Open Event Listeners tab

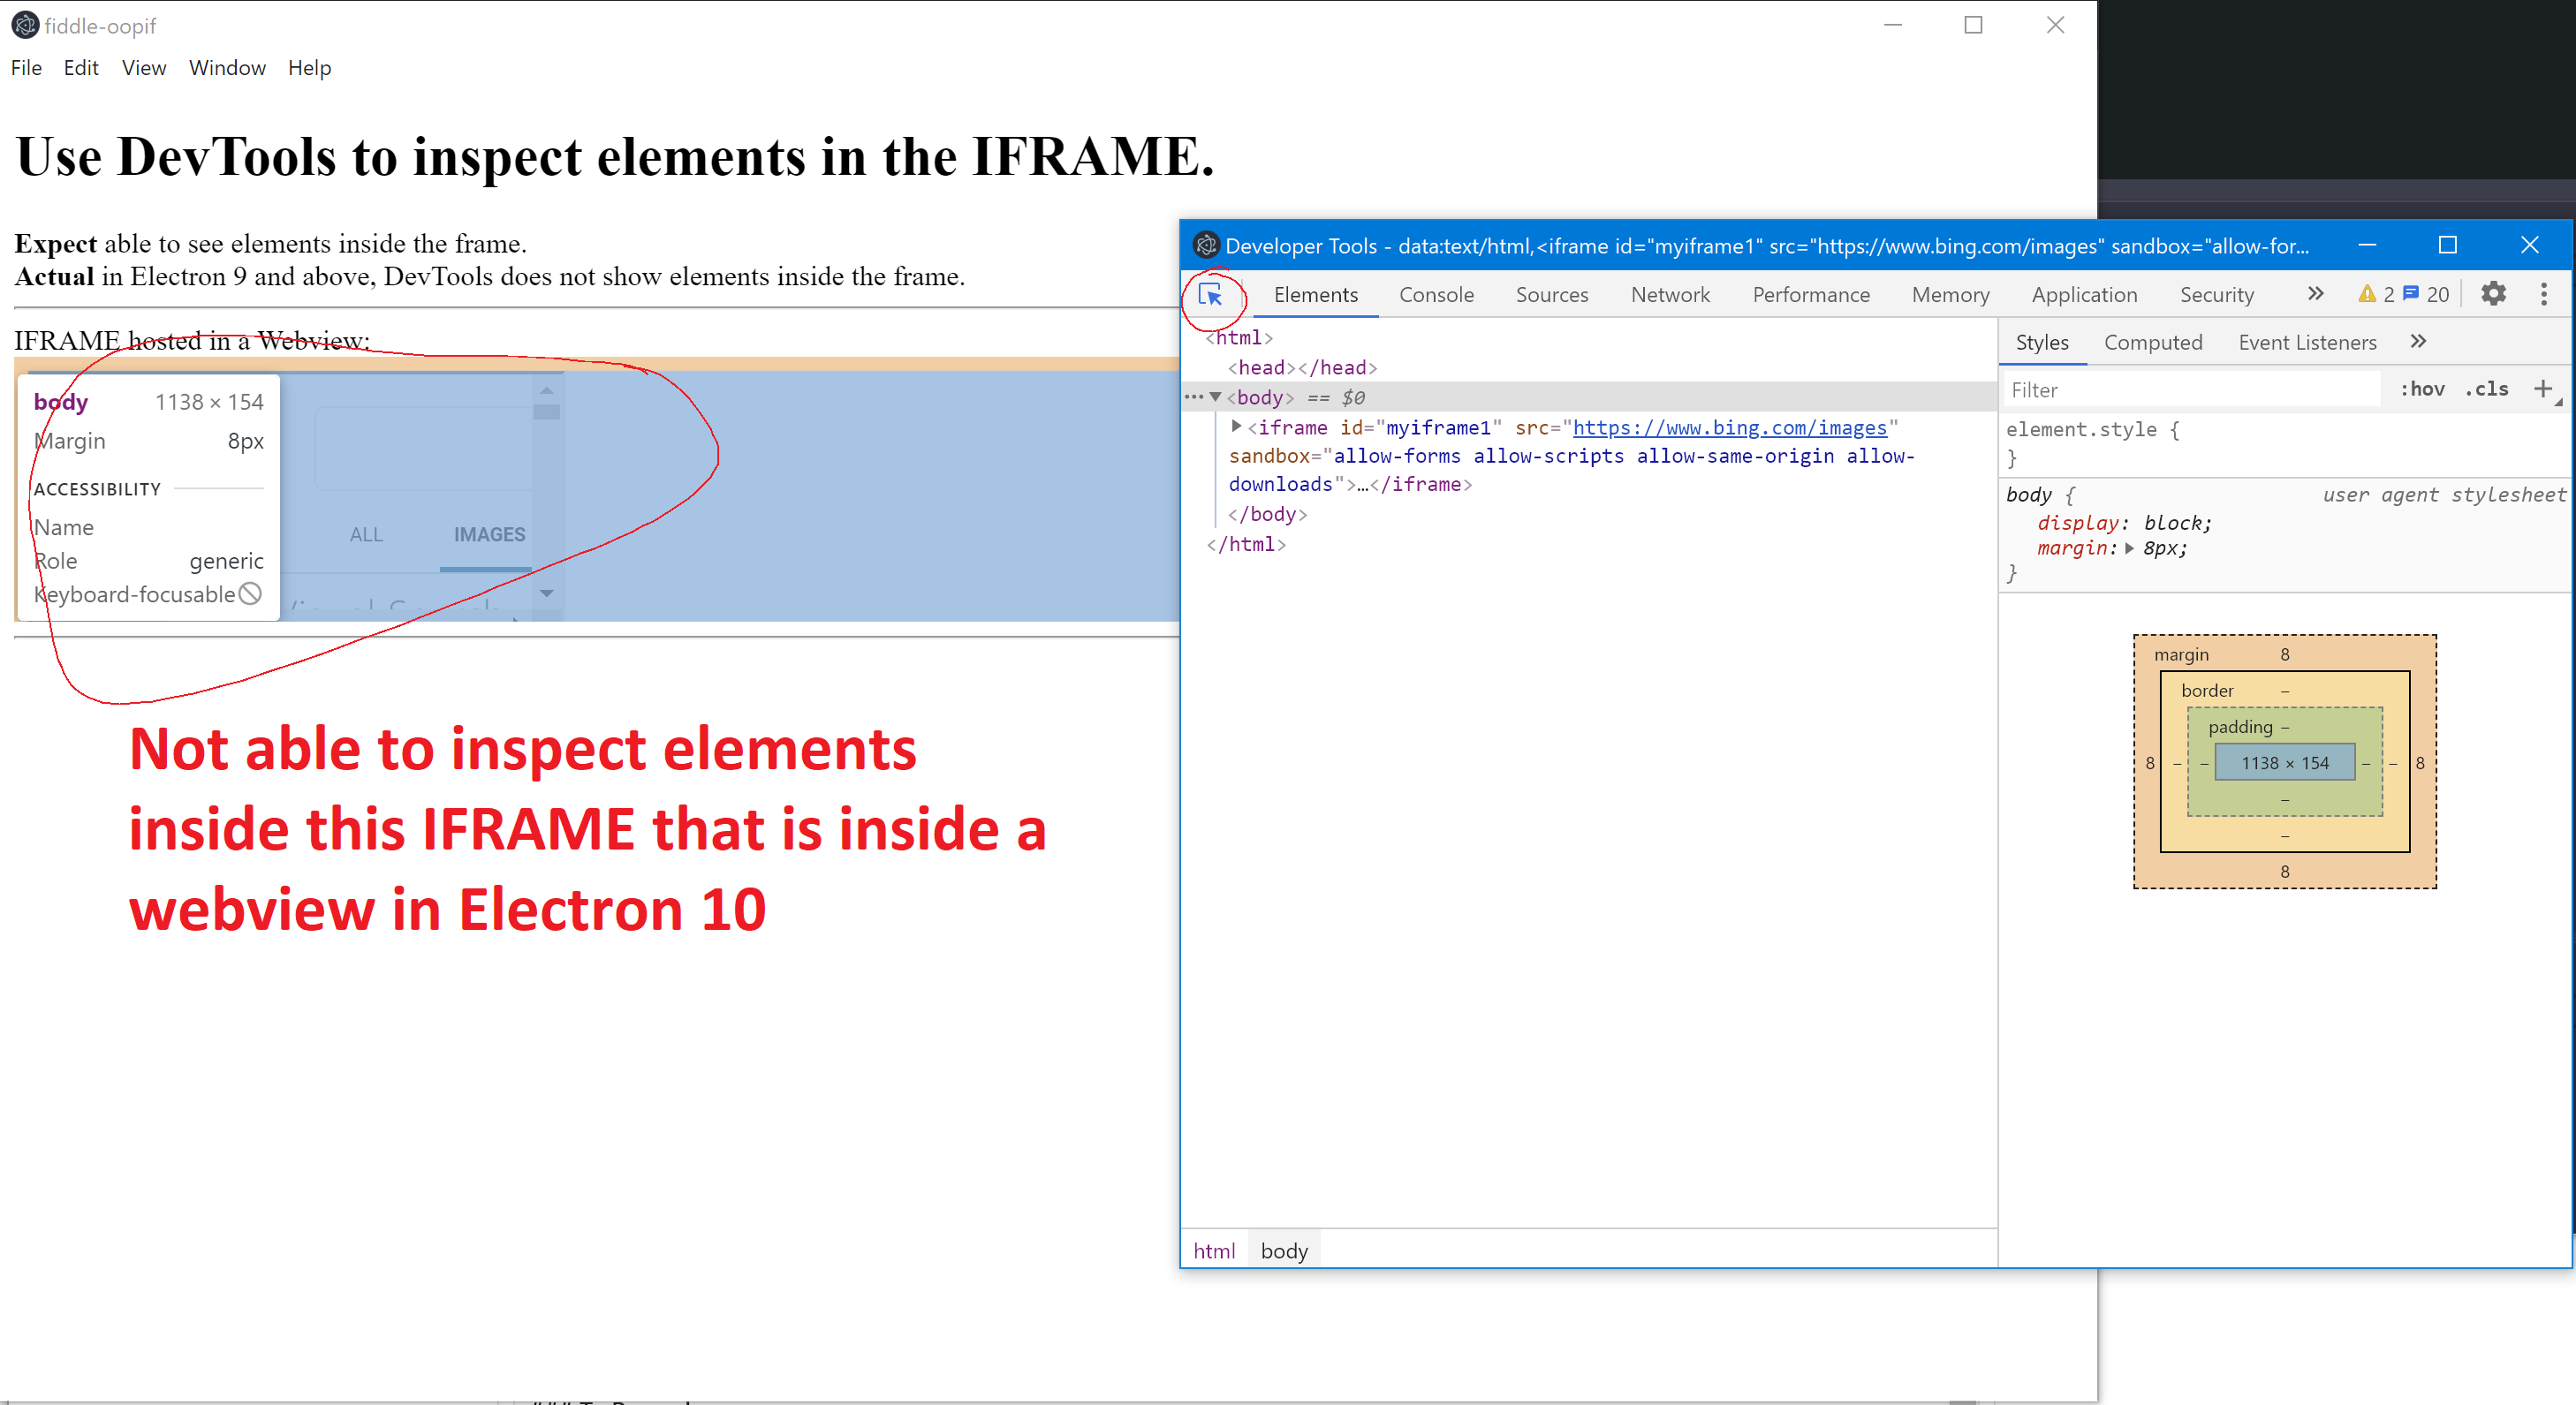[2307, 343]
